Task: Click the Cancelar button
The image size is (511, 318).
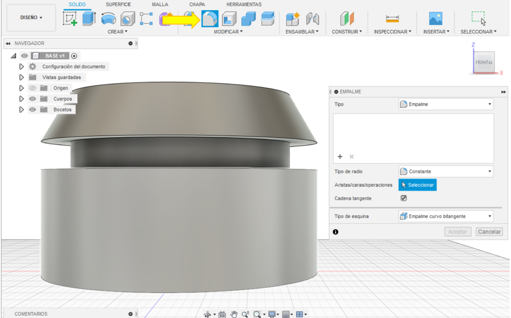Action: [489, 232]
